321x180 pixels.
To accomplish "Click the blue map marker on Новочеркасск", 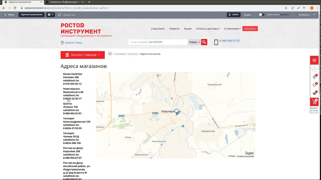I will click(177, 112).
